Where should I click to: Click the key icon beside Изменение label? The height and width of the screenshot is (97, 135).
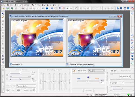[x=74, y=71]
